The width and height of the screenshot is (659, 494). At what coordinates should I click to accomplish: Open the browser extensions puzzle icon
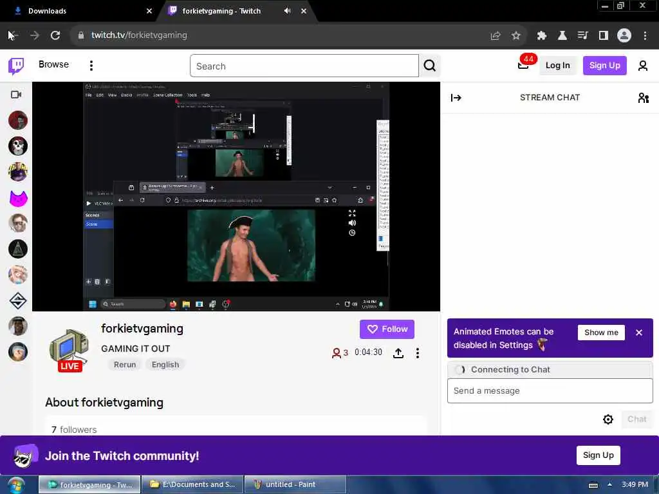click(x=542, y=36)
